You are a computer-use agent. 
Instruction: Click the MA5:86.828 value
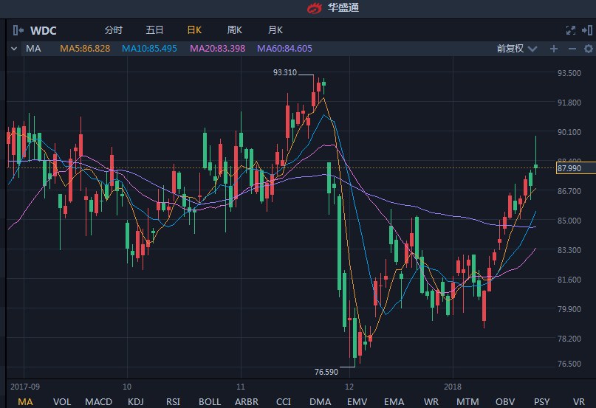coord(85,49)
